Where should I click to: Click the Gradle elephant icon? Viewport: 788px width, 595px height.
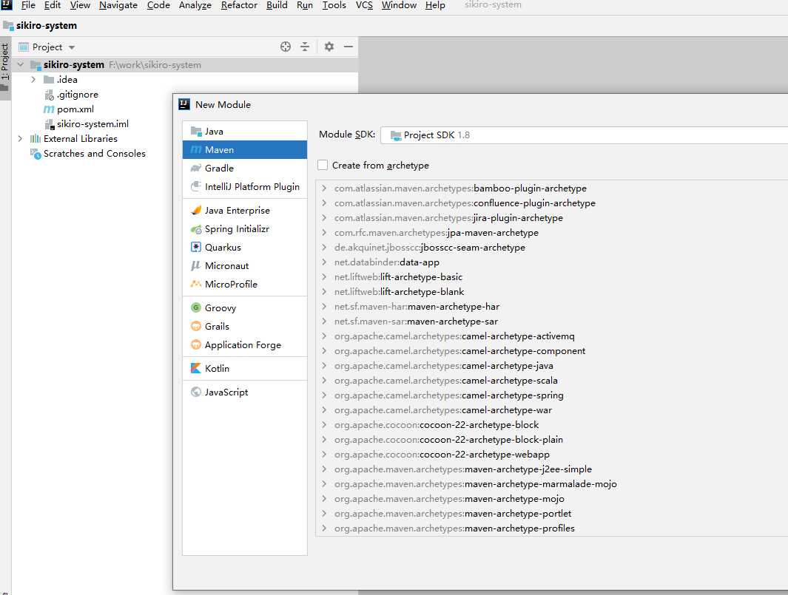tap(196, 169)
